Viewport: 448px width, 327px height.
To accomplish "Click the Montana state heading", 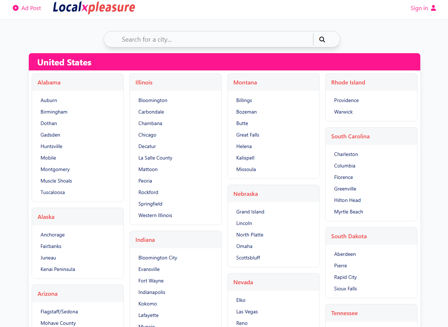I will (x=245, y=82).
